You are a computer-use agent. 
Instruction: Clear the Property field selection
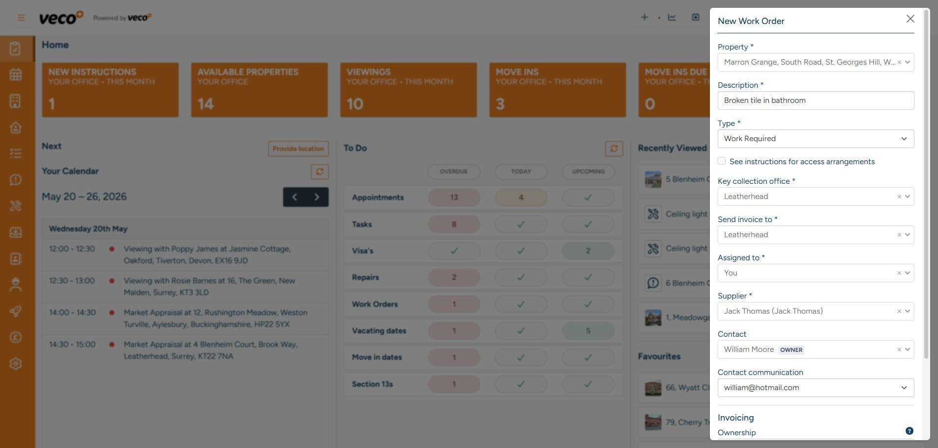point(899,62)
